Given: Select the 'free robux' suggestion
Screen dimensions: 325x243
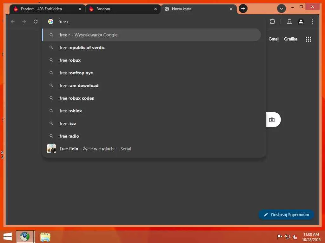Looking at the screenshot, I should point(151,60).
